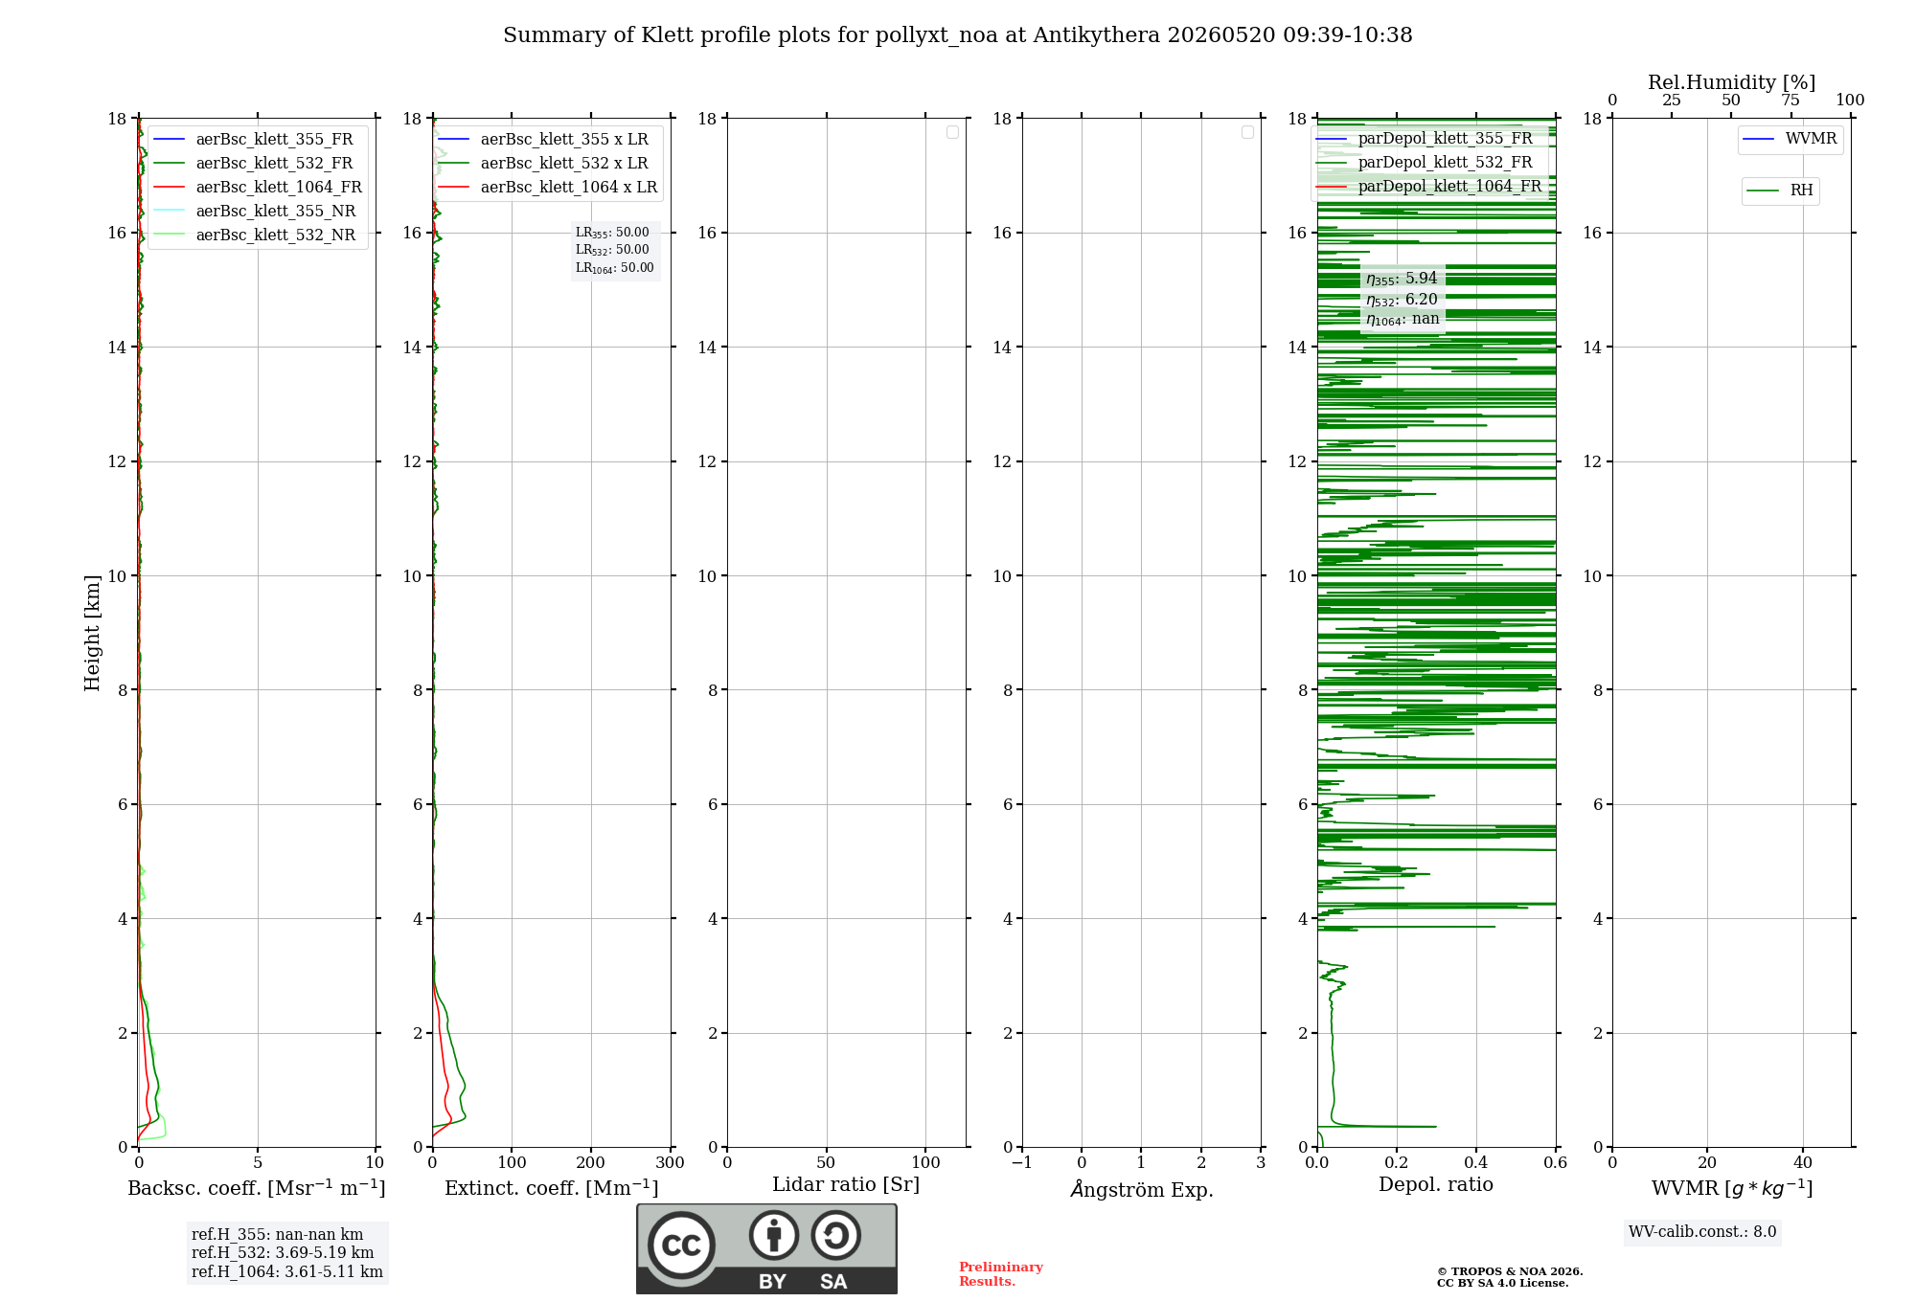Click the WVMR legend entry
Viewport: 1916px width, 1302px height.
click(x=1790, y=139)
